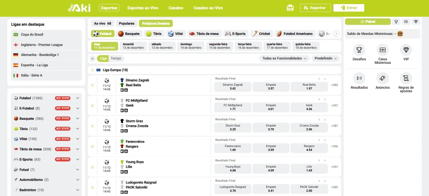Click the Registrar button
The width and height of the screenshot is (429, 196).
[x=315, y=8]
